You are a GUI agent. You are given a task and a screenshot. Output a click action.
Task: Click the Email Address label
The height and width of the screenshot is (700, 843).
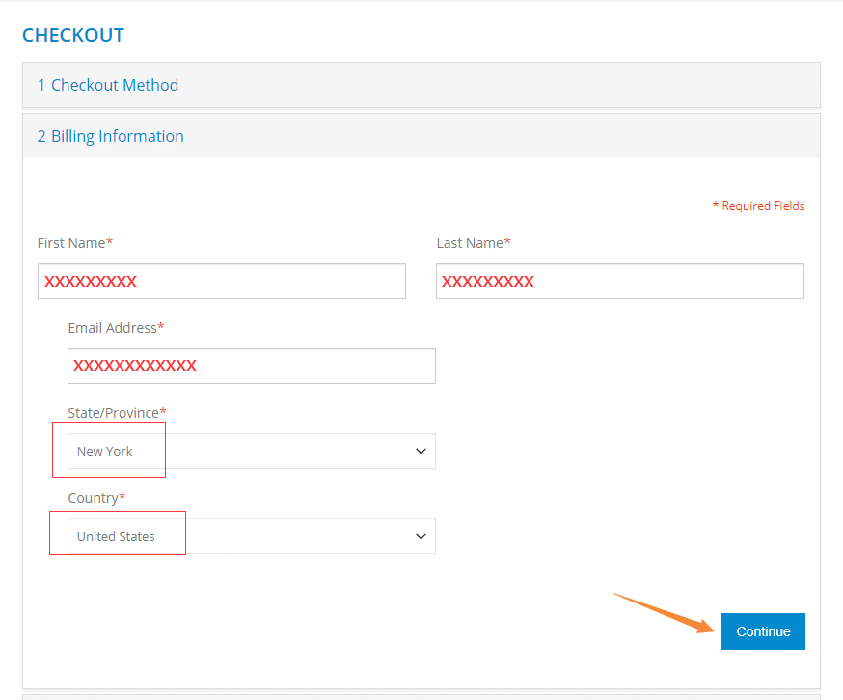(x=116, y=328)
